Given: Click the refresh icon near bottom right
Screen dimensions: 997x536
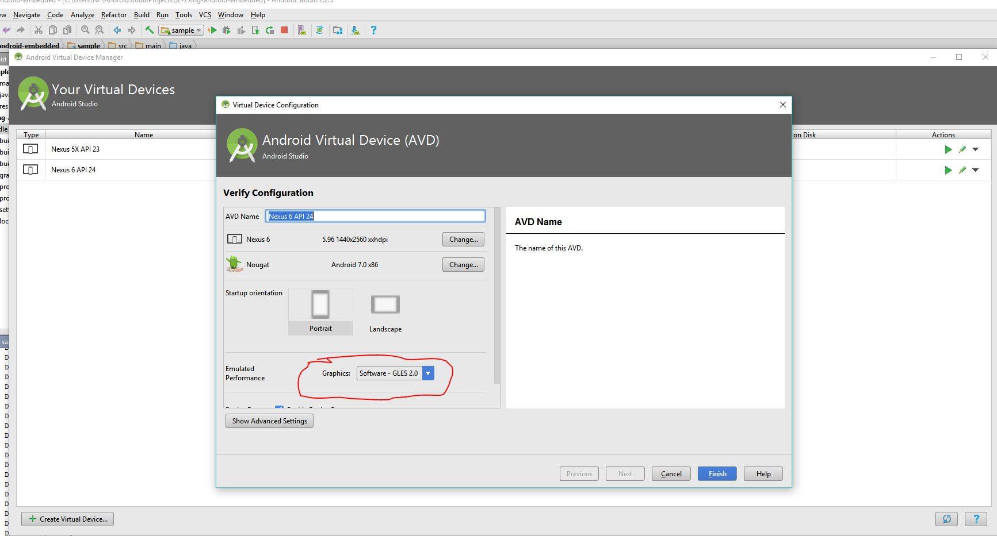Looking at the screenshot, I should 947,519.
